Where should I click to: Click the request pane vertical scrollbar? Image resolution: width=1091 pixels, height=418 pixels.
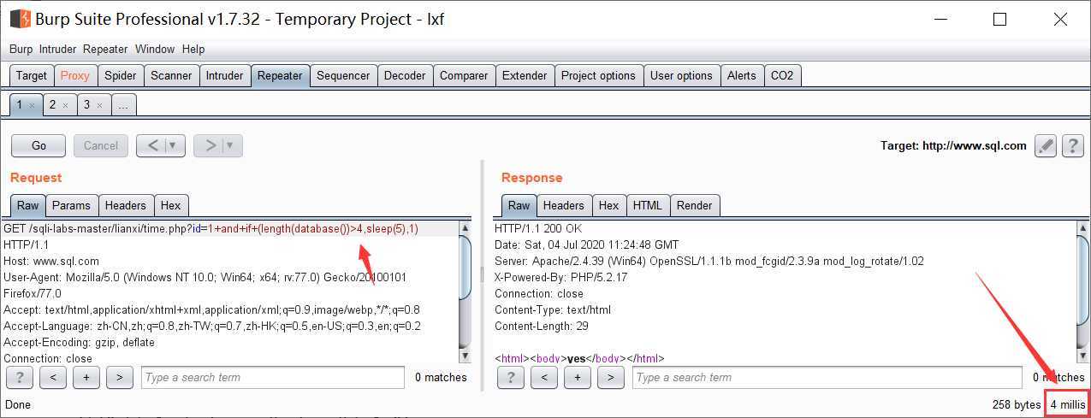465,291
